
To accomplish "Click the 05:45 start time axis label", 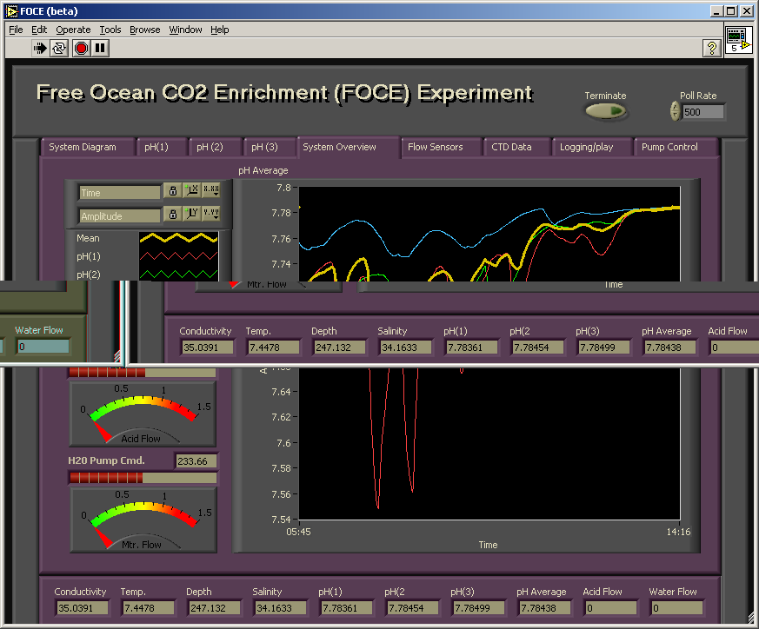I will (x=299, y=532).
